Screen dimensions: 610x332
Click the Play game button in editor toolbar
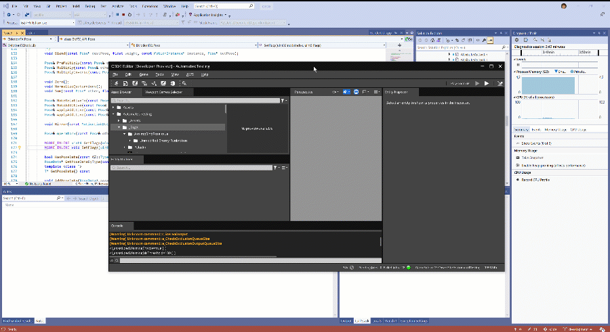[x=487, y=83]
